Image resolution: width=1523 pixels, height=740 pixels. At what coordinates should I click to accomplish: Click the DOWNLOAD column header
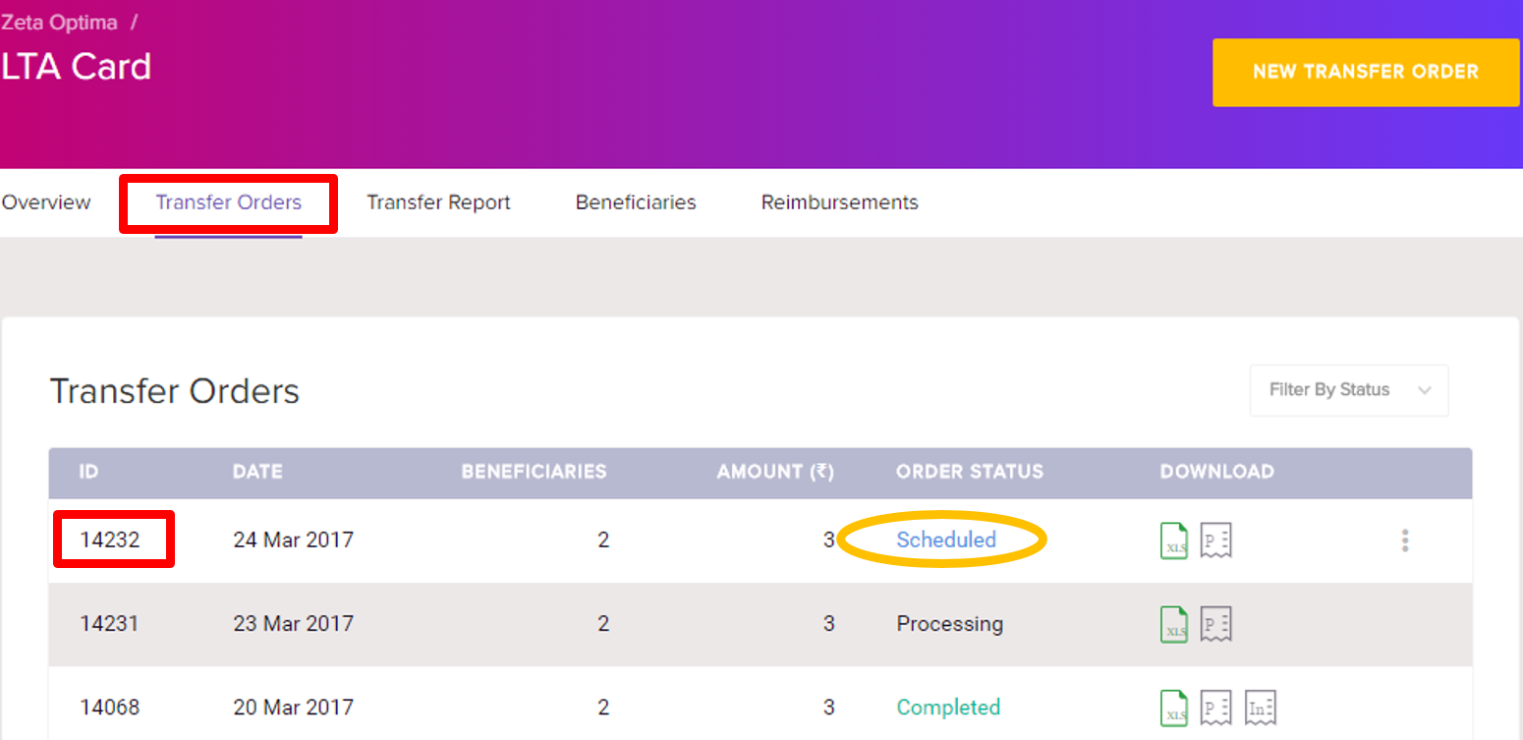[1217, 472]
